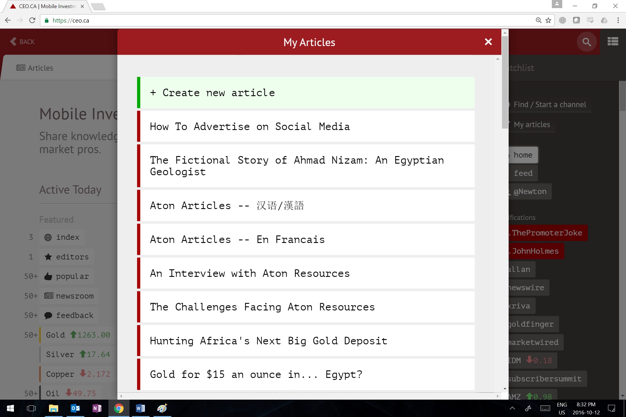Viewport: 626px width, 417px height.
Task: Click the CSS extension icon in the Chrome toolbar
Action: (590, 20)
